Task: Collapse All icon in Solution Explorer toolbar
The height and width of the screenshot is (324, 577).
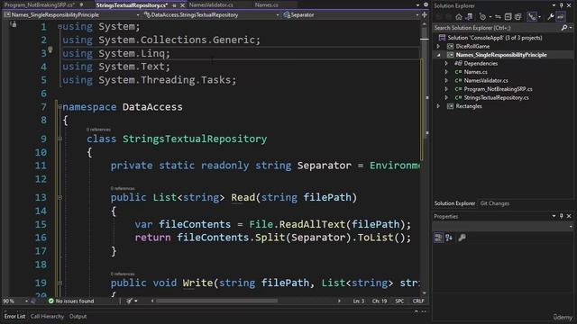Action: (x=508, y=17)
